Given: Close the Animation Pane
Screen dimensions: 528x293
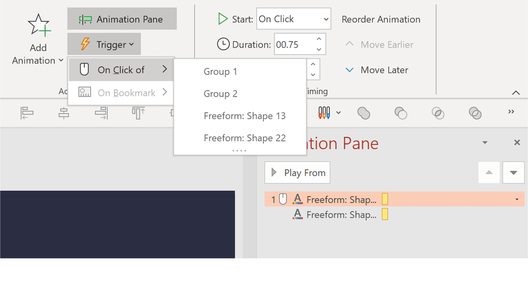Looking at the screenshot, I should (517, 142).
